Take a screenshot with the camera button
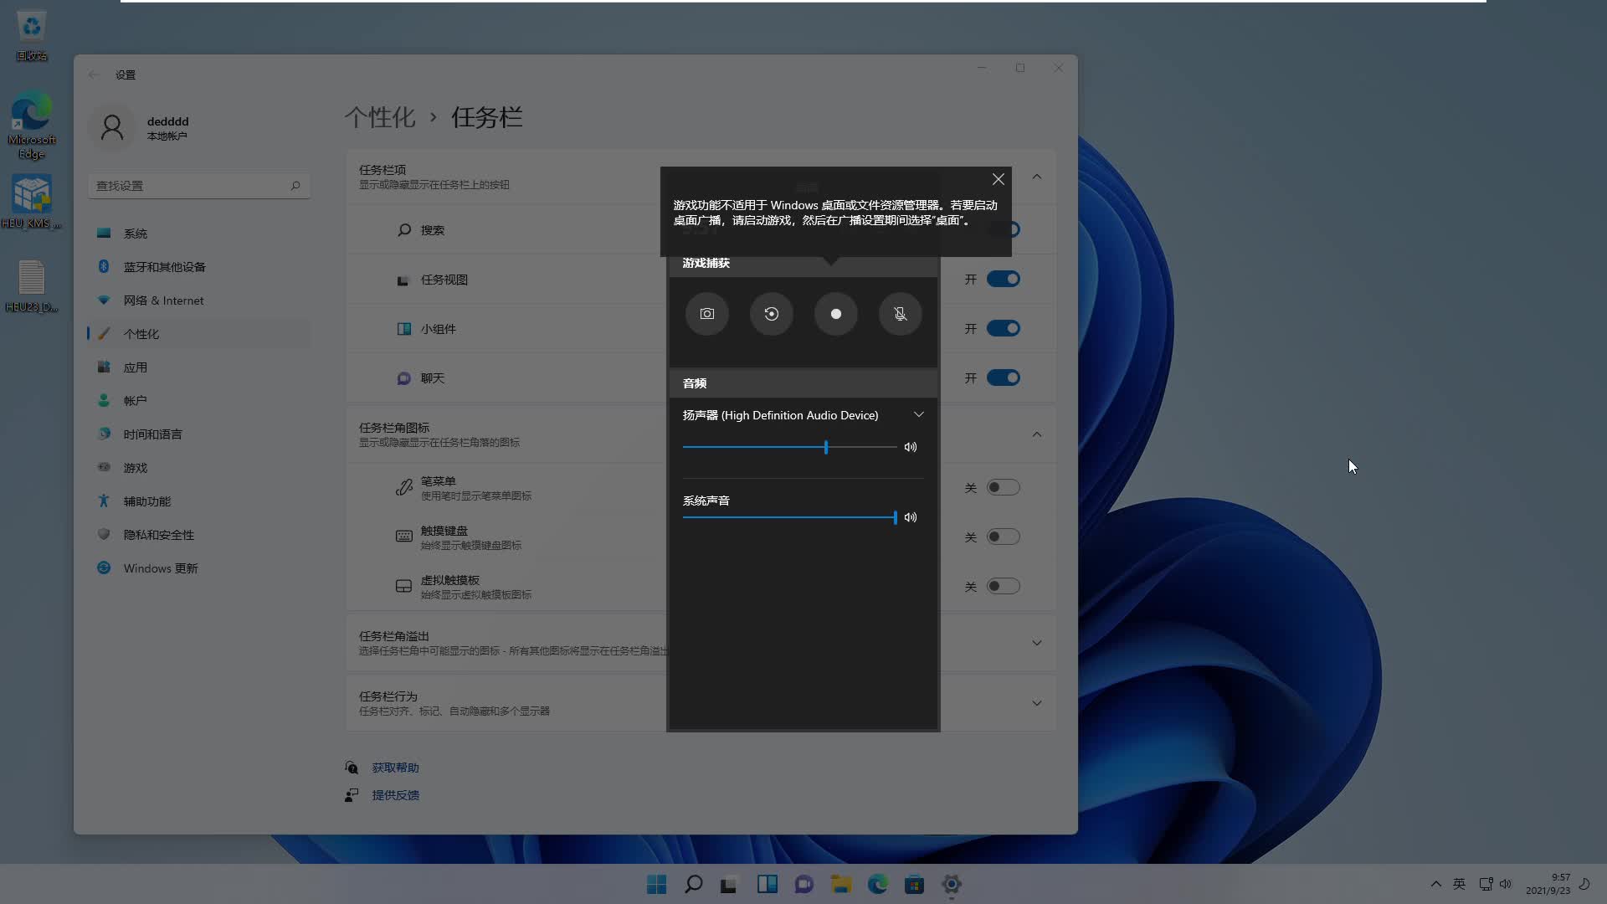 707,314
